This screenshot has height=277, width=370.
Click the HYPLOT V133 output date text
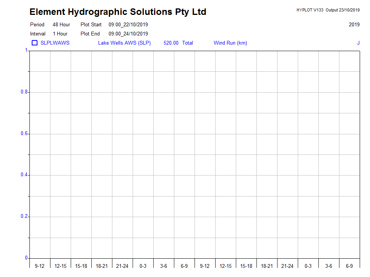pyautogui.click(x=328, y=10)
